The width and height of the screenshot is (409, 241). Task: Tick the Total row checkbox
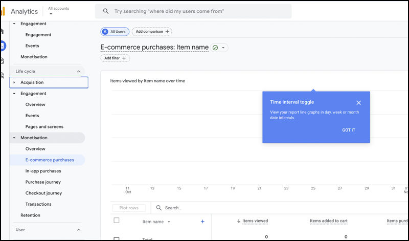click(x=117, y=238)
